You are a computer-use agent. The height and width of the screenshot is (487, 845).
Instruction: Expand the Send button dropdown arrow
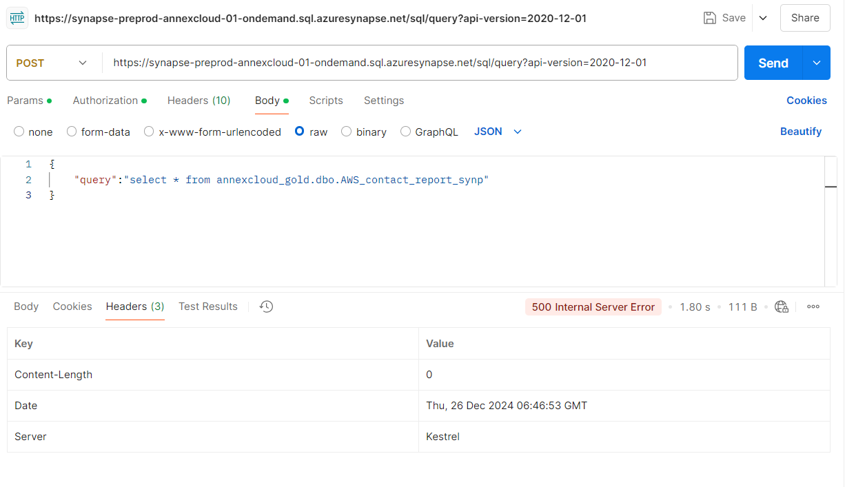[817, 63]
